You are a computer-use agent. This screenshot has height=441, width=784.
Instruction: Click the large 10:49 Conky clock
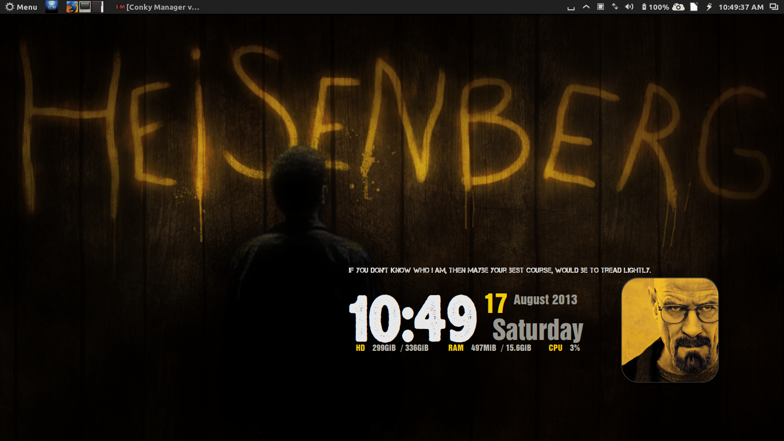click(x=413, y=319)
